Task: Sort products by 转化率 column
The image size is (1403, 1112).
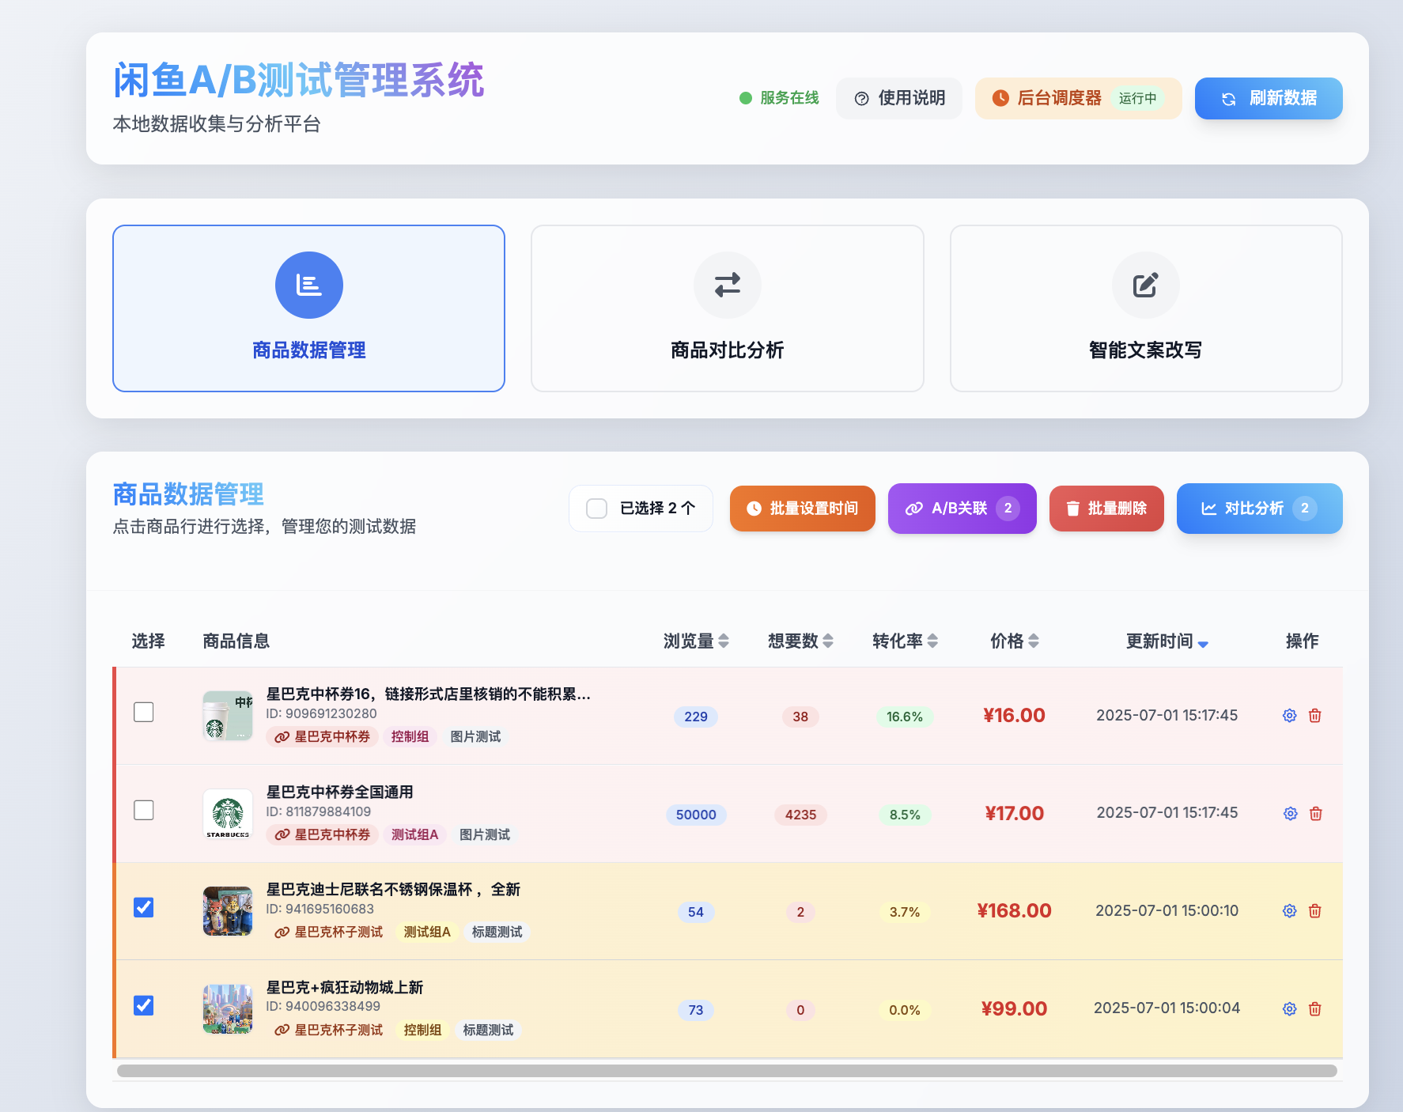Action: click(932, 641)
